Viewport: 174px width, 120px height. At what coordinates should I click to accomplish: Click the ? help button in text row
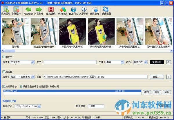[168, 62]
